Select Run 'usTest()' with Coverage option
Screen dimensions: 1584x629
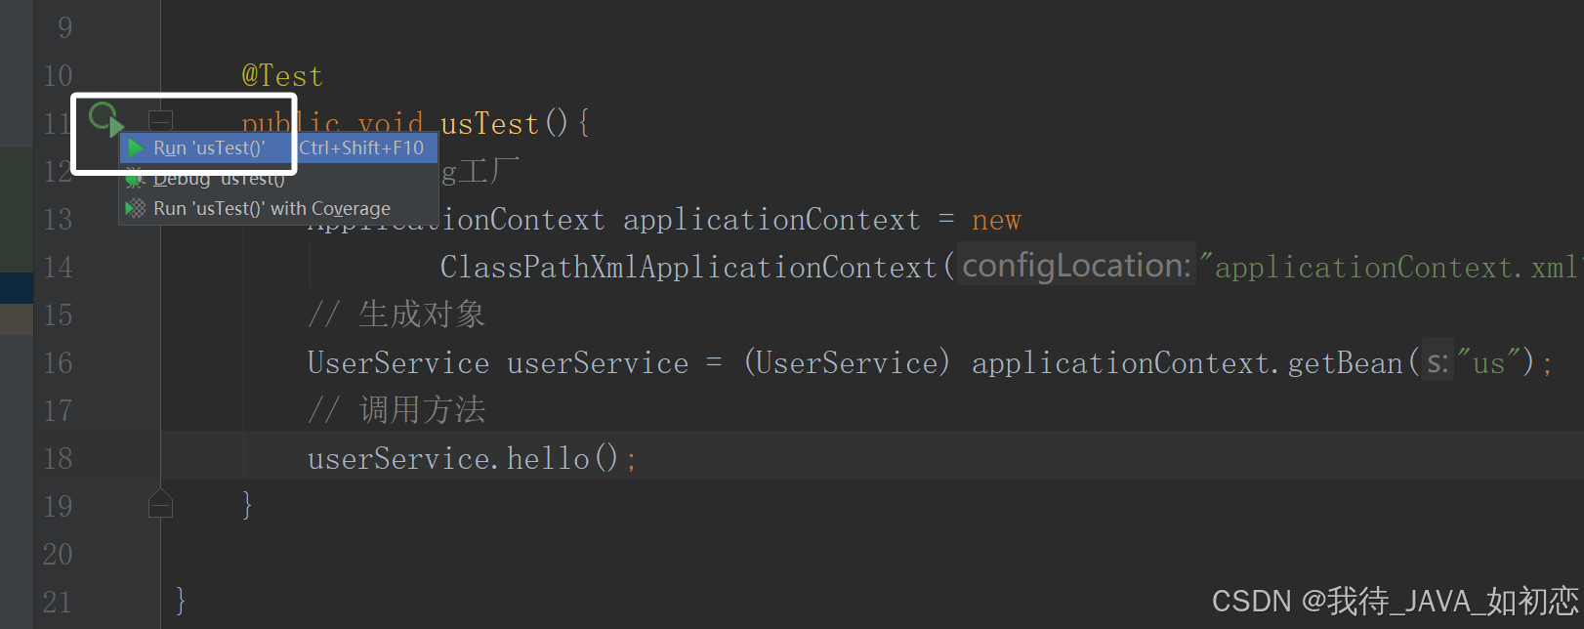[271, 207]
